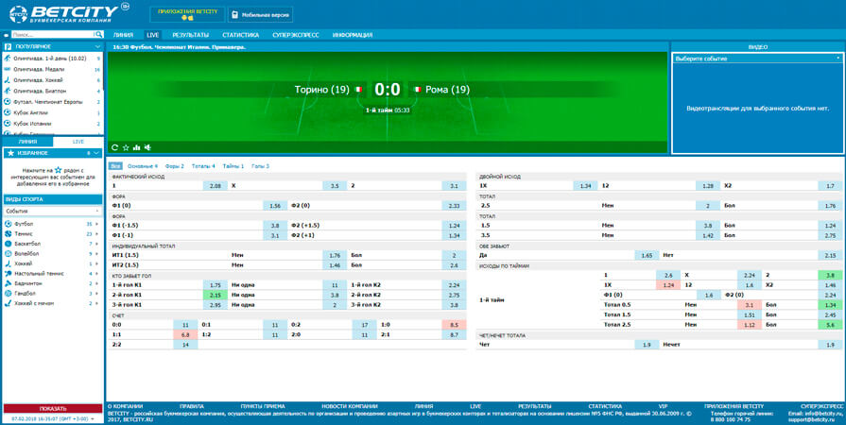Expand the Футбол row arrow
The image size is (846, 425).
click(x=97, y=224)
